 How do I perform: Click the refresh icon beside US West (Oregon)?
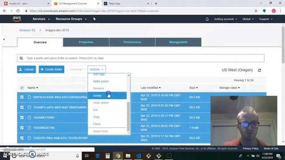[x=260, y=70]
